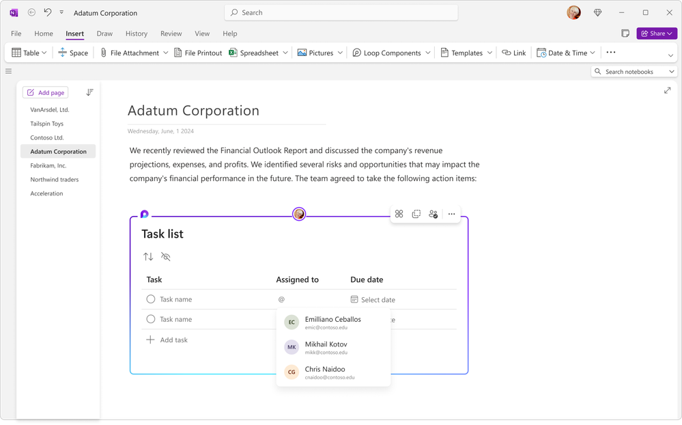Expand the Date & Time dropdown arrow
682x425 pixels.
[593, 53]
